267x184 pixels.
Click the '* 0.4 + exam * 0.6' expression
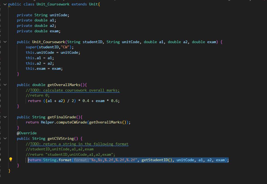[x=99, y=101]
